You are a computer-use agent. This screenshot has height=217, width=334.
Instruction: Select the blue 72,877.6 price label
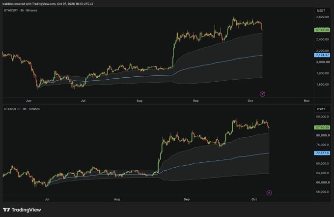tap(322, 153)
